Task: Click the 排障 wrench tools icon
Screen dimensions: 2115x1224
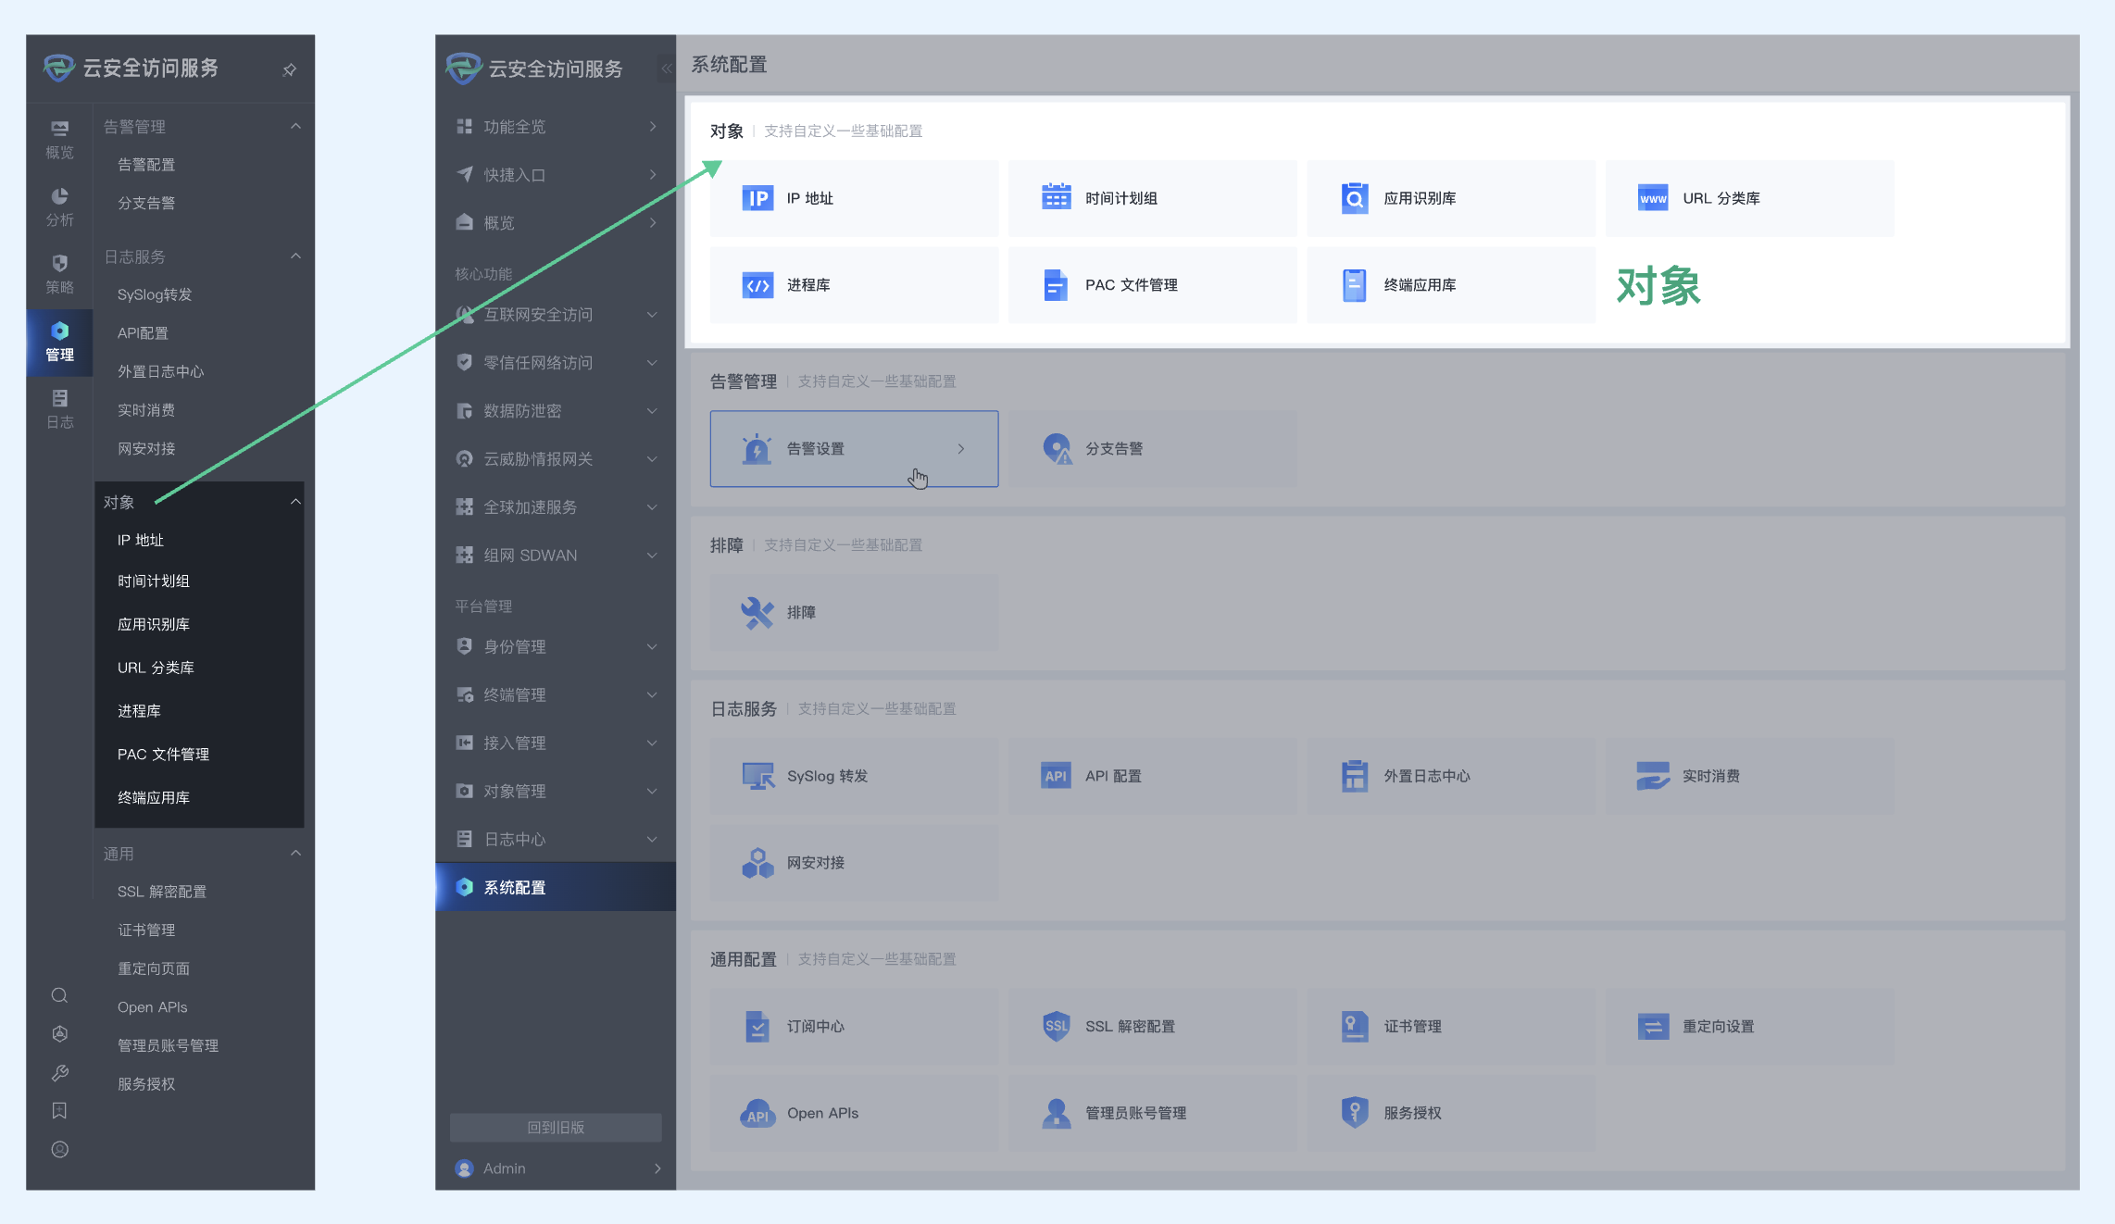Action: tap(757, 612)
